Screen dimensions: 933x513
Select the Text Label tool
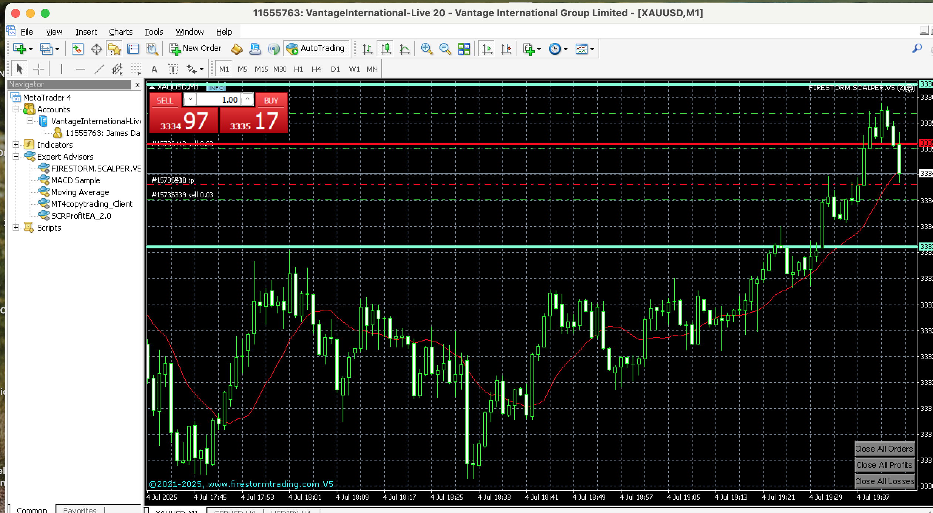point(173,69)
